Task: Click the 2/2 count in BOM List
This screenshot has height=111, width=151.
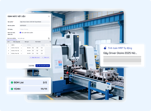Action: point(45,82)
